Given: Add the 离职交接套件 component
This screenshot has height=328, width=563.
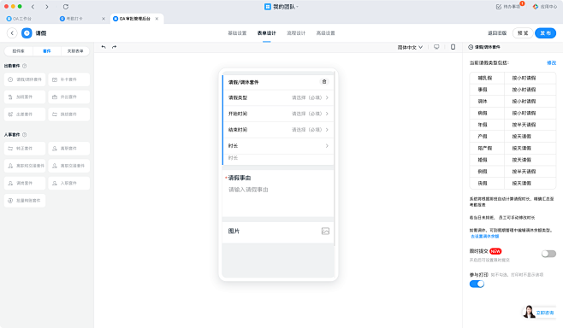Looking at the screenshot, I should [x=69, y=166].
